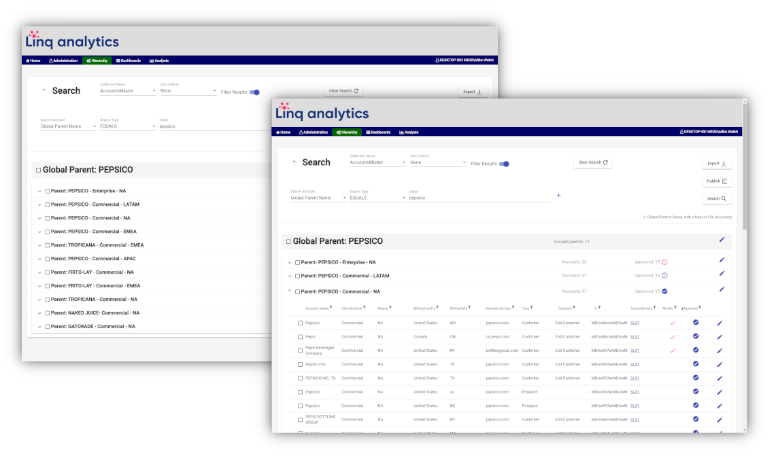The height and width of the screenshot is (466, 776).
Task: Open the Collection Name dropdown showing AccountsMaster
Action: click(376, 162)
